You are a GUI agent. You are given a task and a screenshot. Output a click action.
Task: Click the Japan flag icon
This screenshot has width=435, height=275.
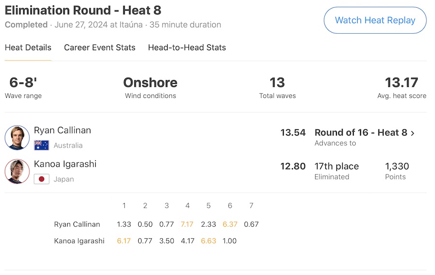42,179
